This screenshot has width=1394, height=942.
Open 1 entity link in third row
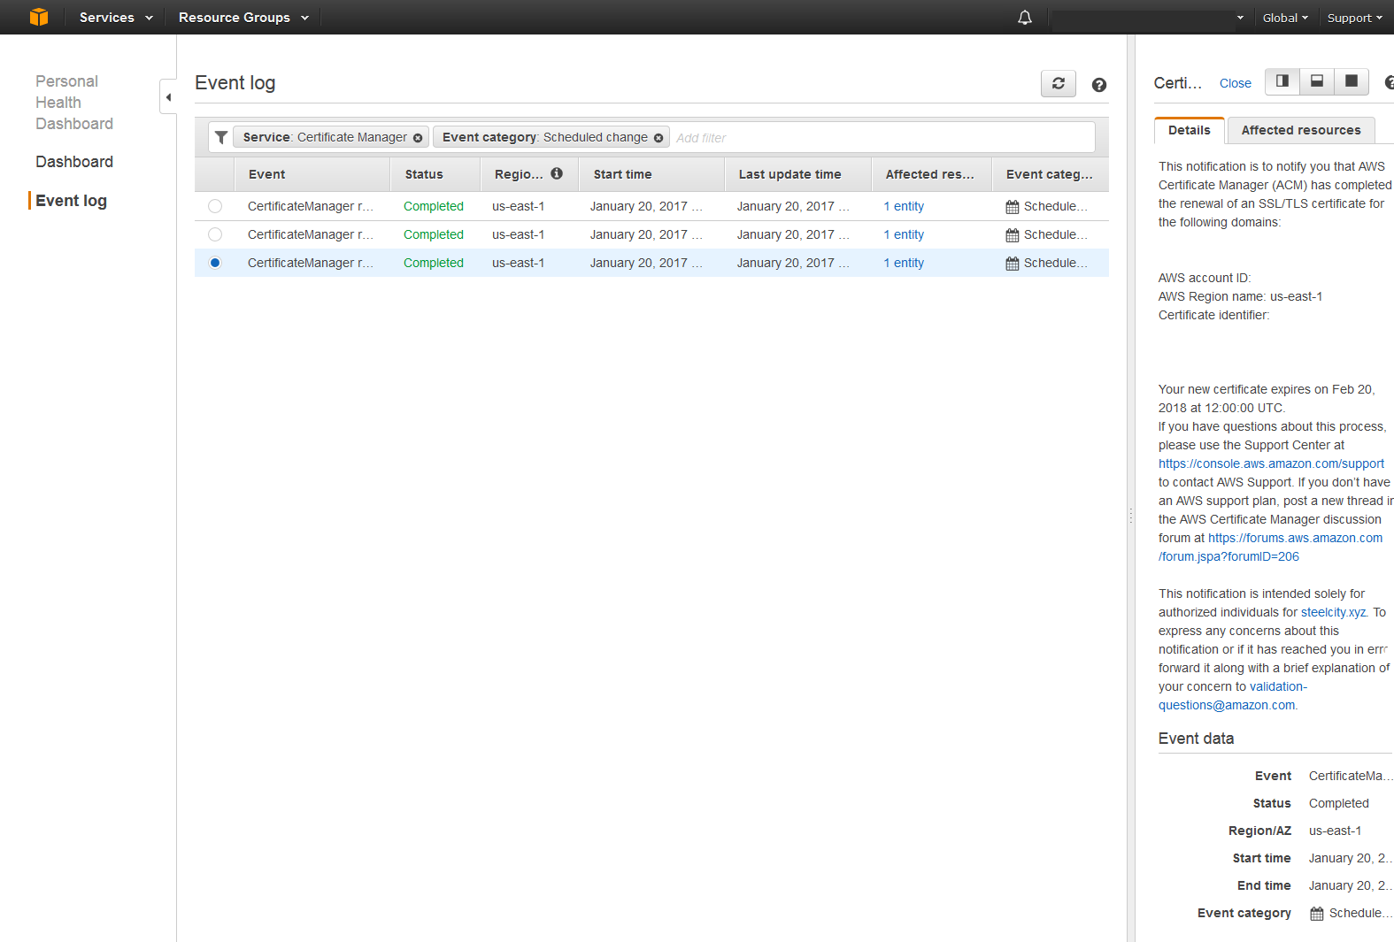[x=904, y=263]
